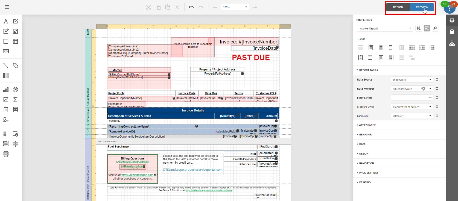Select the Label control in toolbox
The image size is (458, 201).
(6, 21)
